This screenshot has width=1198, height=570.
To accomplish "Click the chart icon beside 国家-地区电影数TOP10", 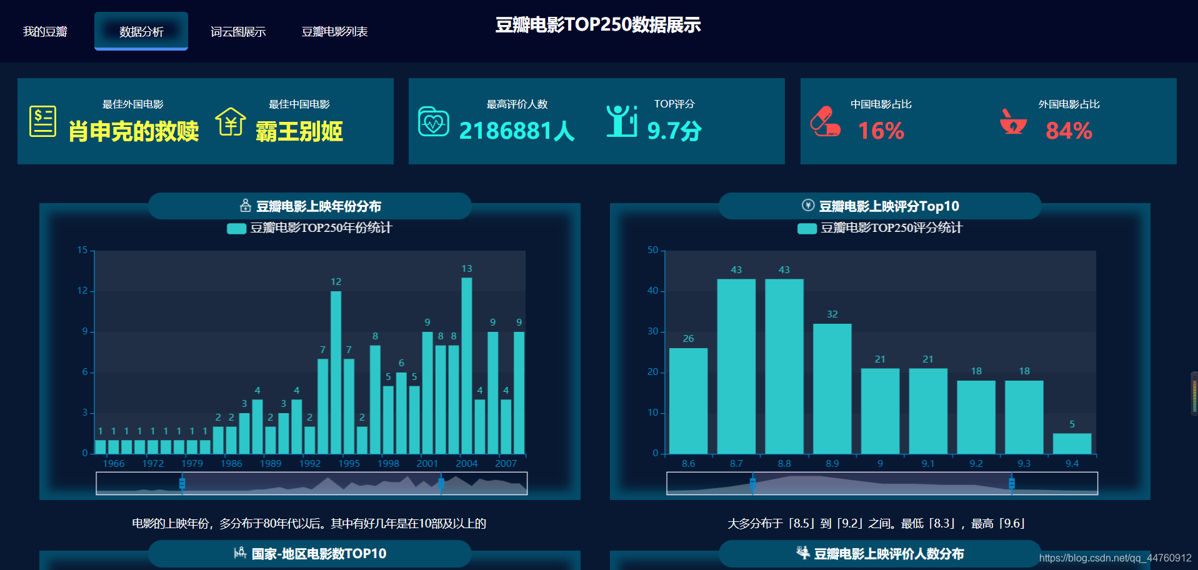I will click(240, 552).
